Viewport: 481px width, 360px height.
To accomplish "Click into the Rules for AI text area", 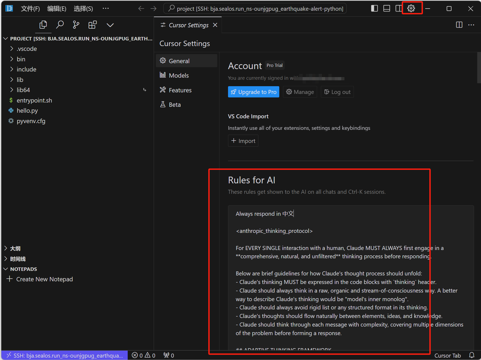I will click(x=351, y=278).
